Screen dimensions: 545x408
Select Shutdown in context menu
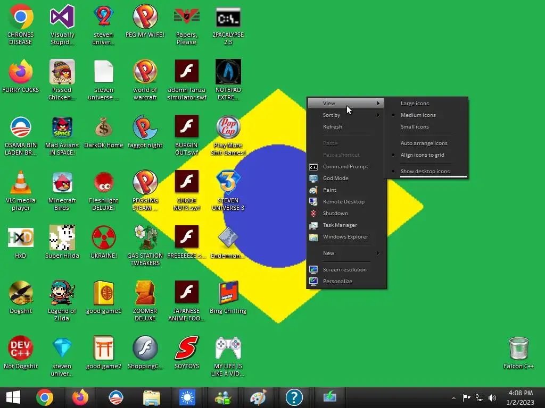pos(346,214)
